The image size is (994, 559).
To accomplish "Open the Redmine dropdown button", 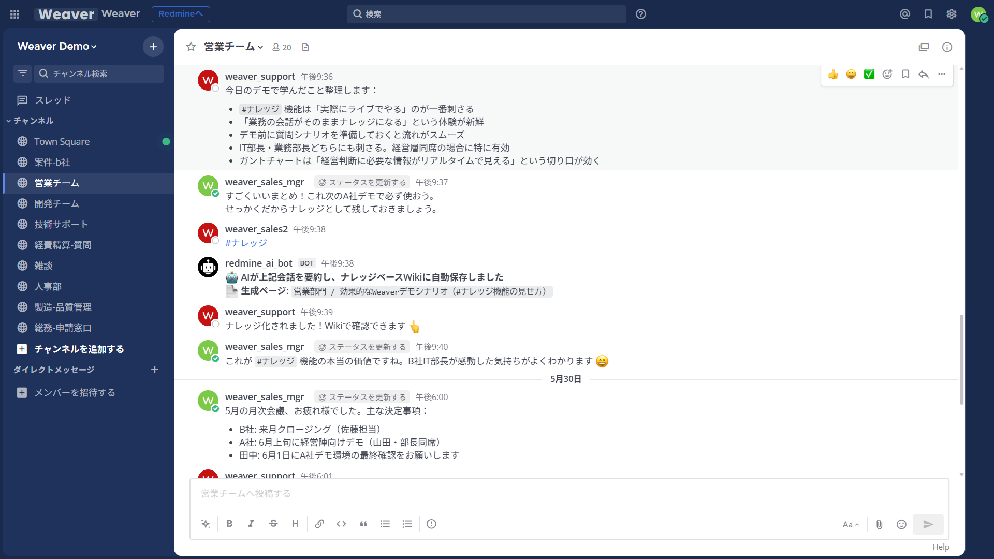I will [x=181, y=14].
